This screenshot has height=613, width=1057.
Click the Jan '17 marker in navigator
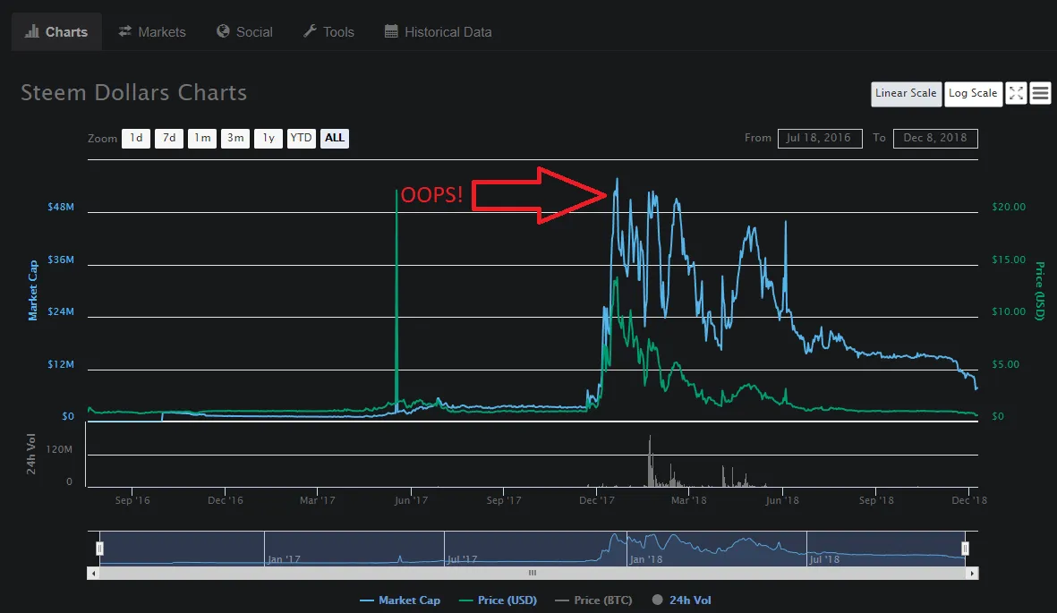[283, 559]
